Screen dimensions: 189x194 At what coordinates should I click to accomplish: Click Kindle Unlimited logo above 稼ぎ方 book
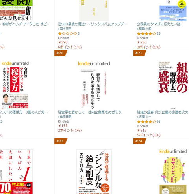click(x=15, y=63)
